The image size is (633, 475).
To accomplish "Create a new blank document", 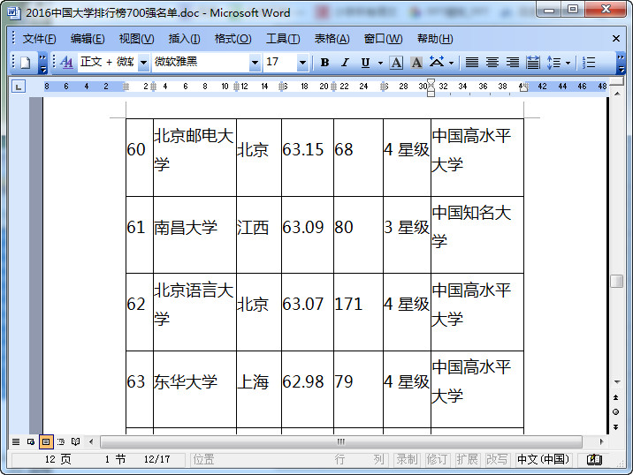I will point(26,63).
